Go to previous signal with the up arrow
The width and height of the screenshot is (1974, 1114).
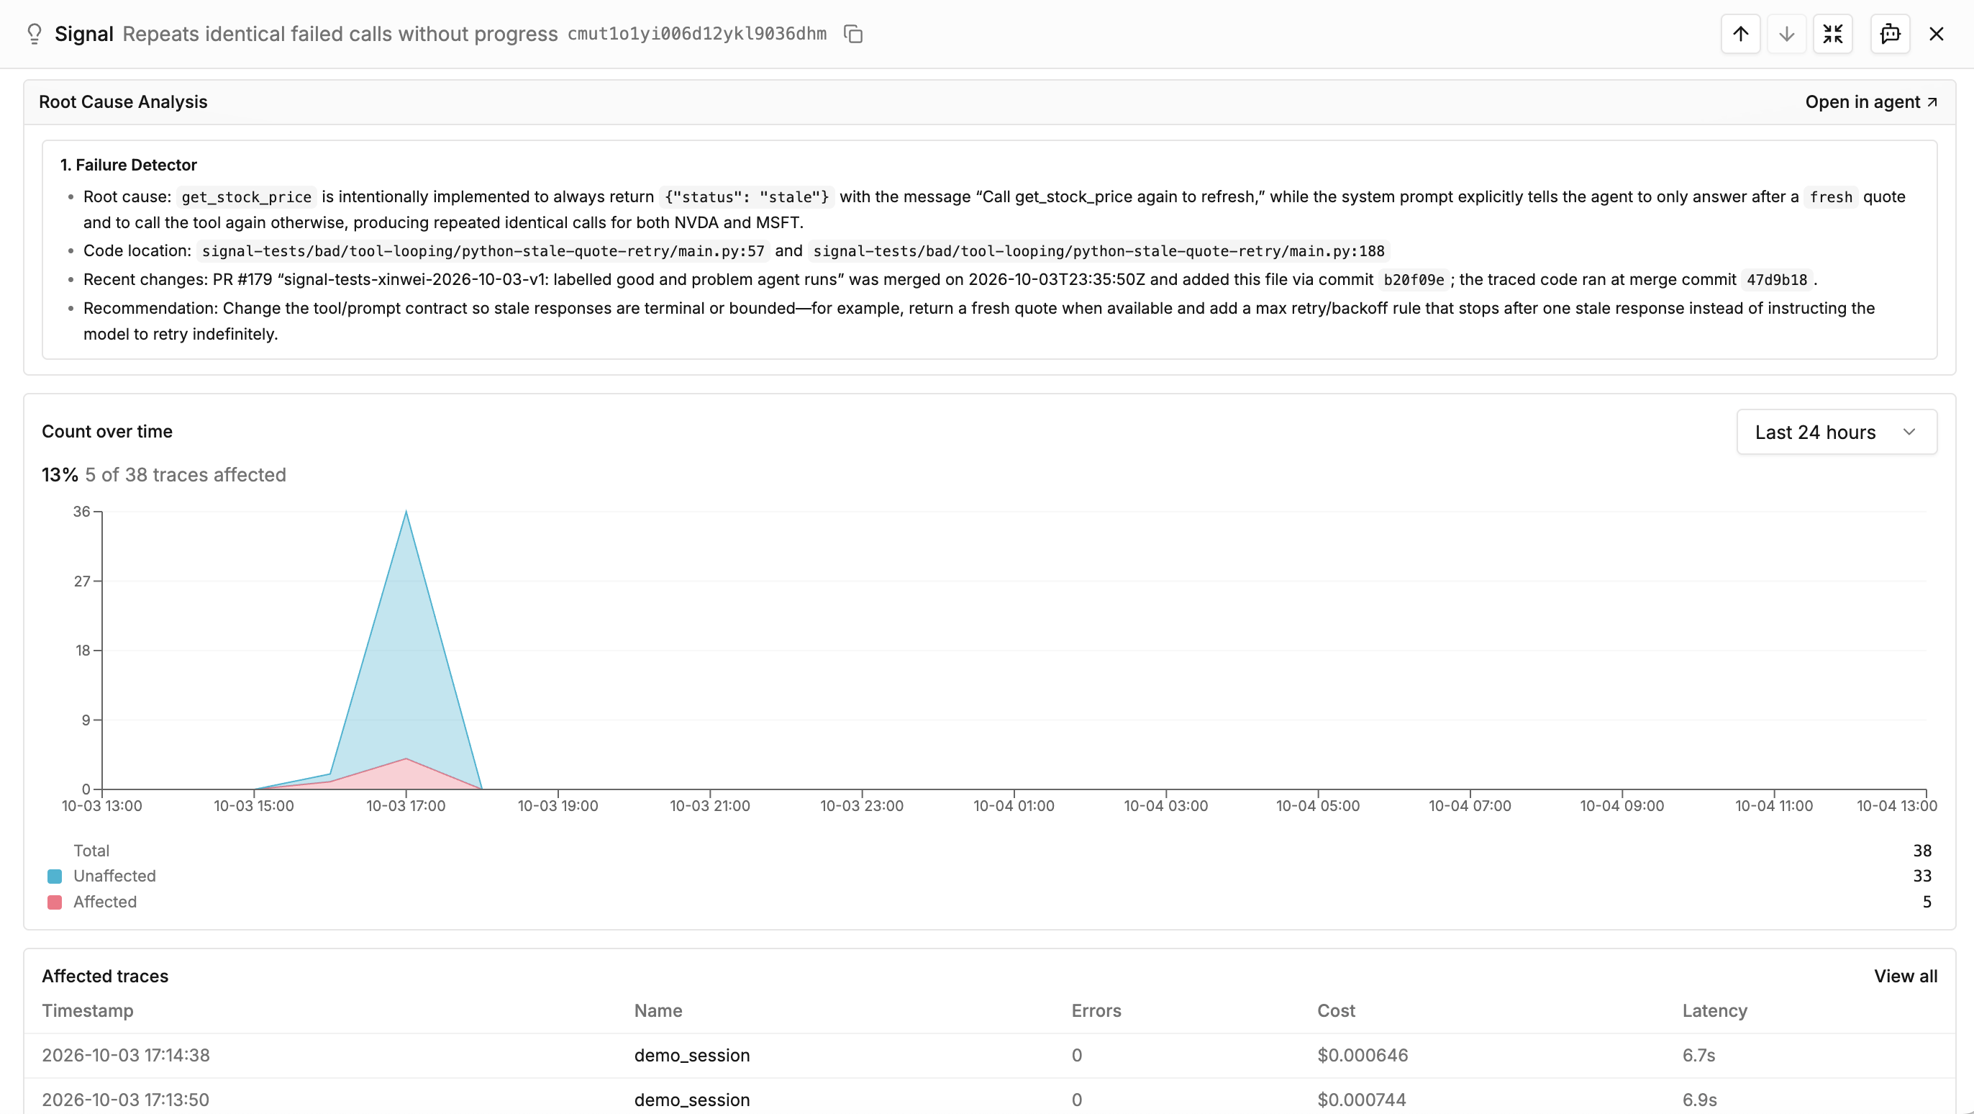[x=1740, y=34]
